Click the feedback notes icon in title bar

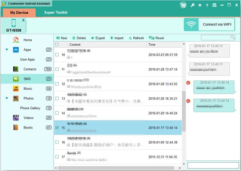(x=214, y=5)
